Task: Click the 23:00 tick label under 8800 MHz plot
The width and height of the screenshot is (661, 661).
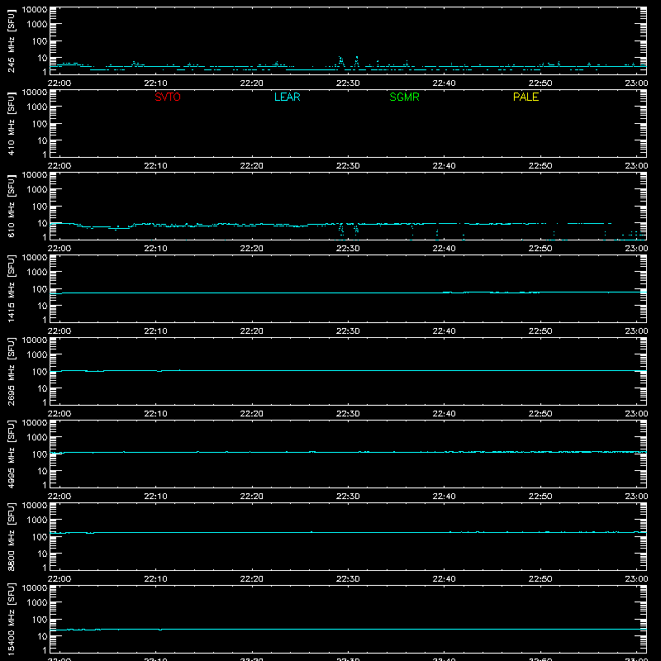Action: click(636, 579)
